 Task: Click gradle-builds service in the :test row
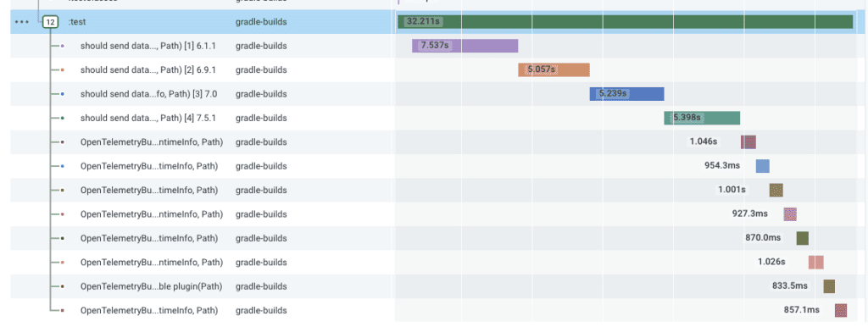[x=261, y=22]
